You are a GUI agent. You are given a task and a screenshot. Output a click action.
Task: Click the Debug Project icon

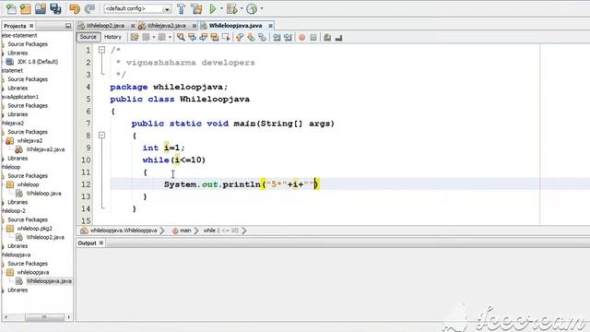click(231, 8)
